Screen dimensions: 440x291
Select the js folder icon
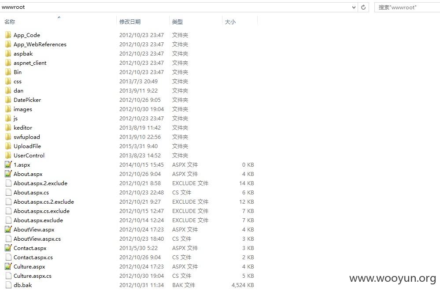pos(8,119)
